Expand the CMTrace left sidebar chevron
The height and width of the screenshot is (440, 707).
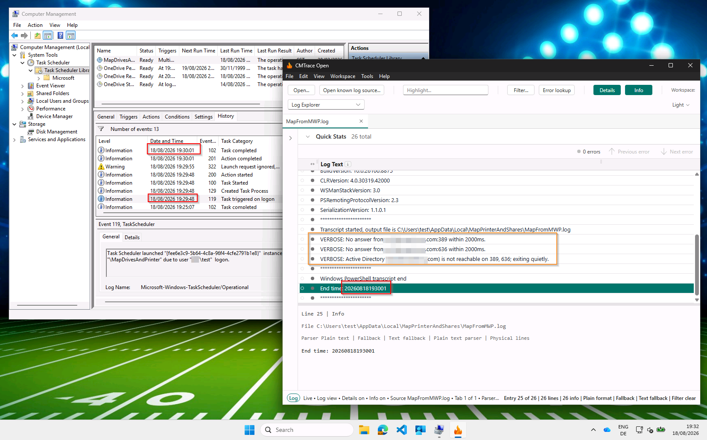(290, 138)
